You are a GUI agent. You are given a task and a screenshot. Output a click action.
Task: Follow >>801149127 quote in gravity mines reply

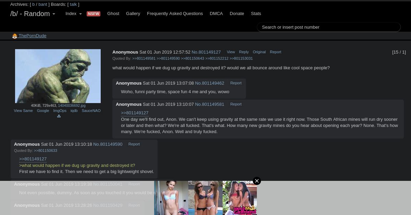point(135,113)
